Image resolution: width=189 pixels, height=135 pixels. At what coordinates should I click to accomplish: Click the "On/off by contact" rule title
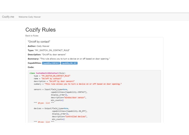pos(39,42)
